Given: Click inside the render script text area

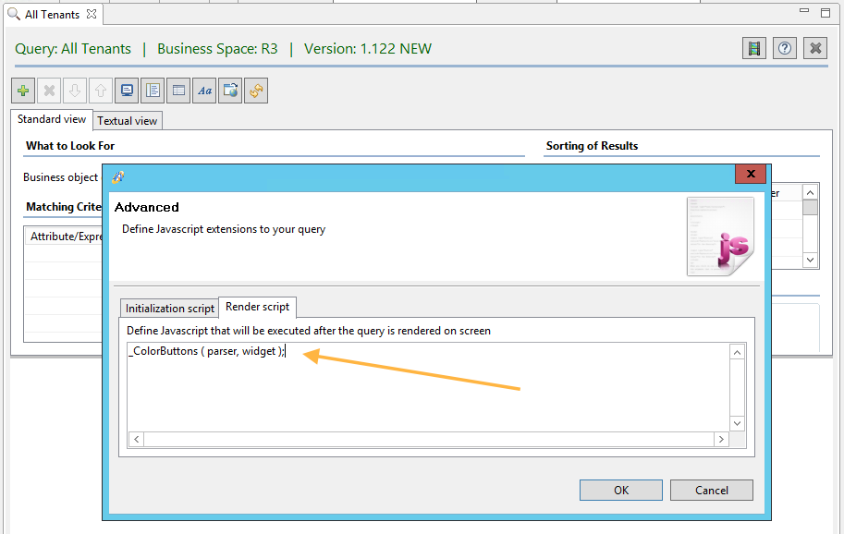Looking at the screenshot, I should [x=428, y=387].
